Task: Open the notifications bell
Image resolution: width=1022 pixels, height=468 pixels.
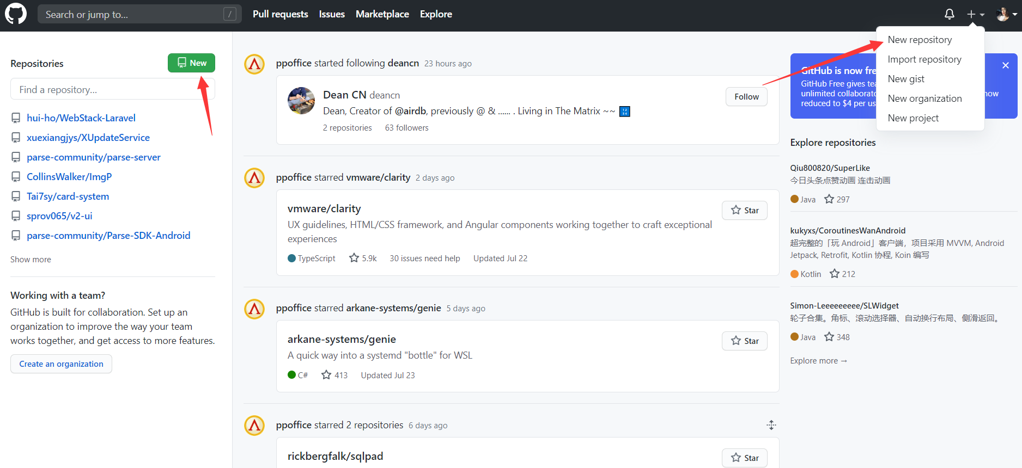Action: pos(949,14)
